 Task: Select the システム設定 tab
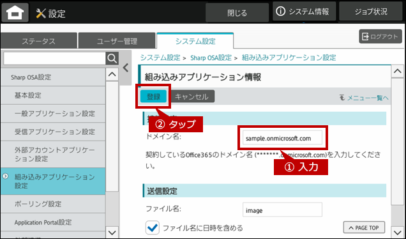pos(195,41)
